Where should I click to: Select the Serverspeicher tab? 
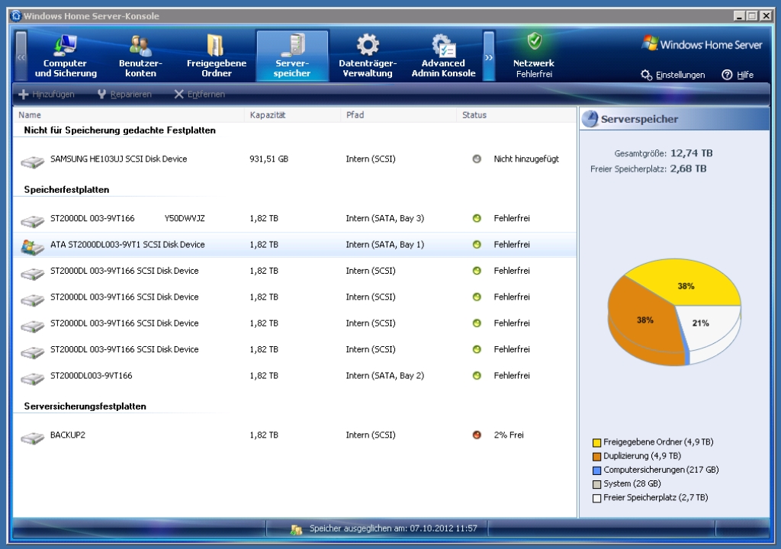(292, 56)
